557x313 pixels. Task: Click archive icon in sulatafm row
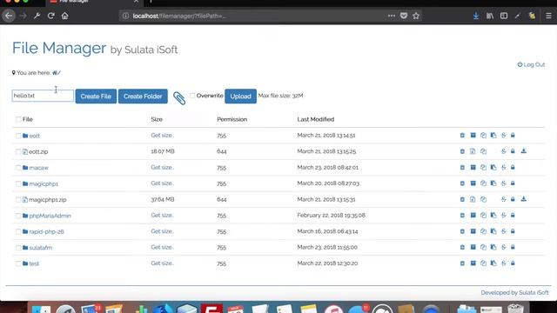[473, 247]
